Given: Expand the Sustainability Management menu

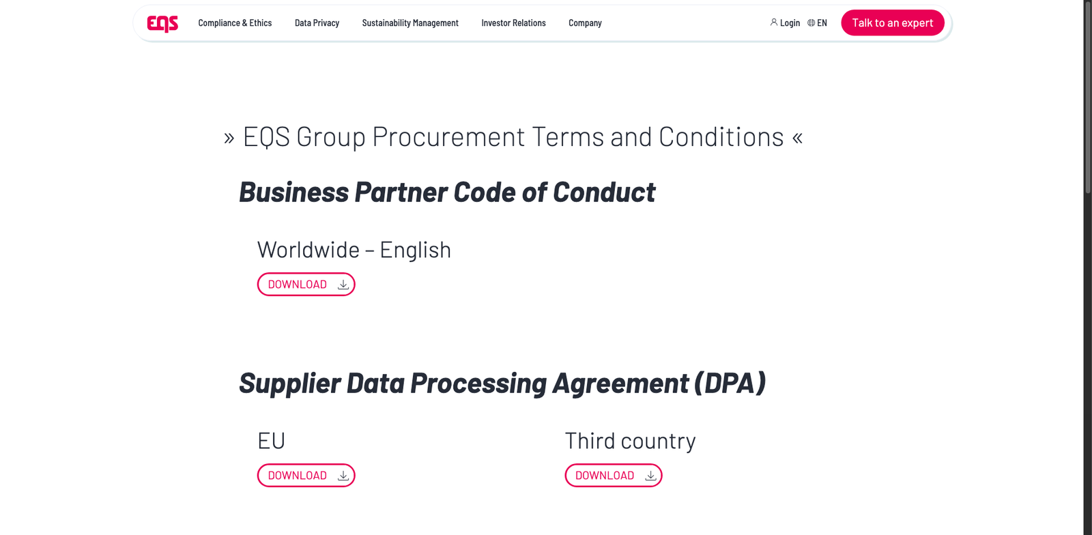Looking at the screenshot, I should 410,23.
